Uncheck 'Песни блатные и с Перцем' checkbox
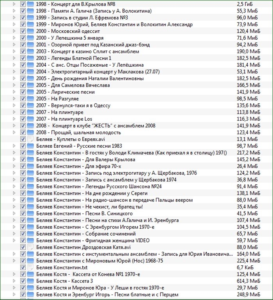The height and width of the screenshot is (300, 273). [23, 295]
